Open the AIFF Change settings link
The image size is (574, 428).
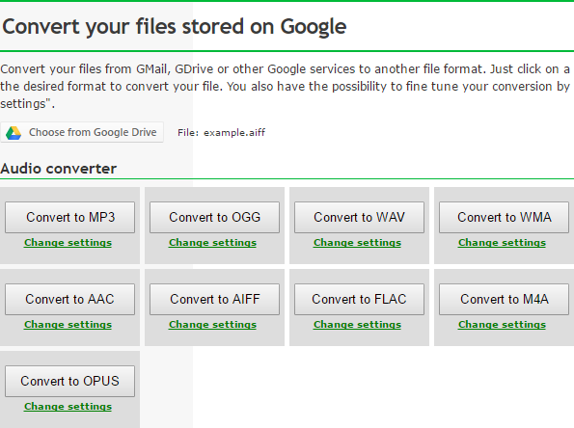pos(212,325)
